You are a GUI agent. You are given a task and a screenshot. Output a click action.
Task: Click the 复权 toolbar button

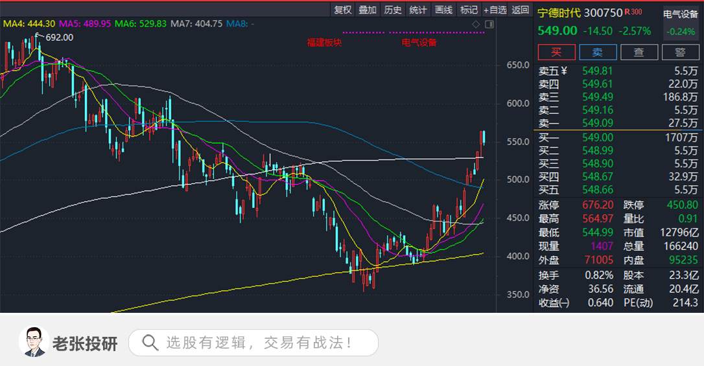tap(343, 10)
